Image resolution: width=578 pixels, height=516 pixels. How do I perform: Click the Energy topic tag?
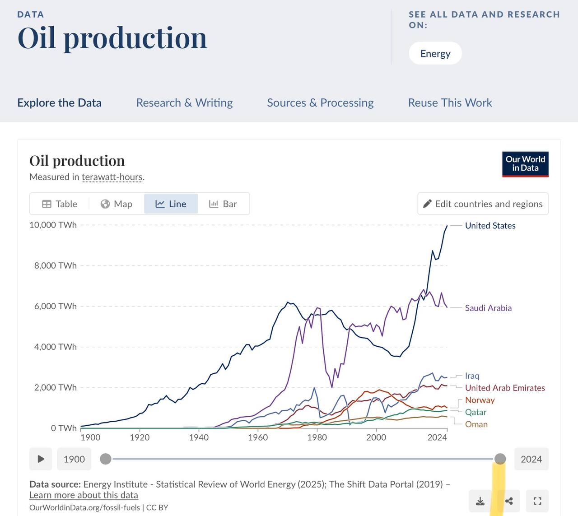tap(435, 54)
